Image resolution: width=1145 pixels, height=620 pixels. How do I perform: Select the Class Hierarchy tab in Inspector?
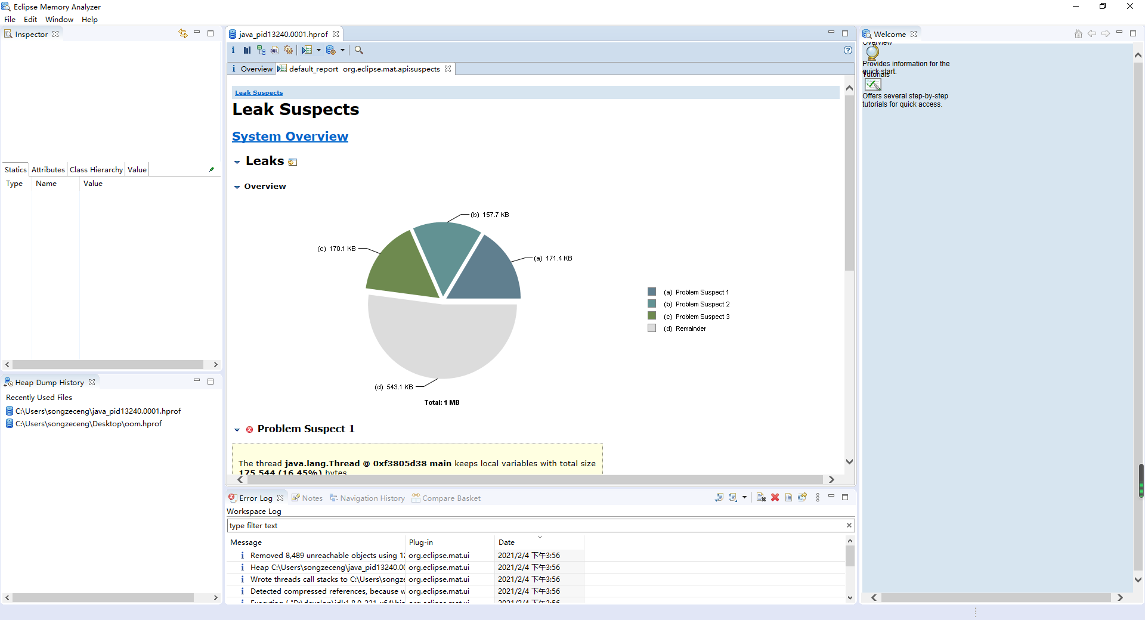[x=96, y=169]
